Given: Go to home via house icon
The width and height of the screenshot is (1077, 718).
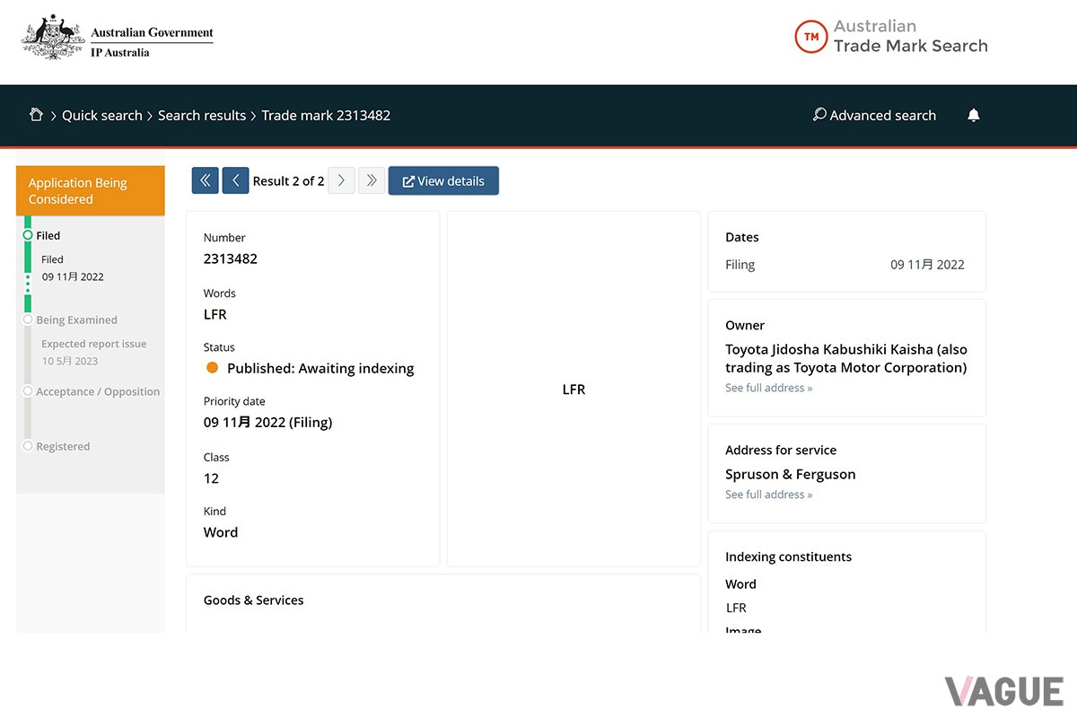Looking at the screenshot, I should (37, 115).
